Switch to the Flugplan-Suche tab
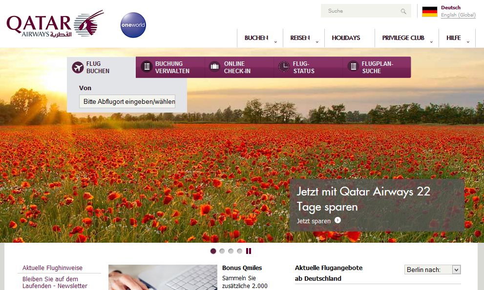The width and height of the screenshot is (484, 290). click(x=377, y=67)
